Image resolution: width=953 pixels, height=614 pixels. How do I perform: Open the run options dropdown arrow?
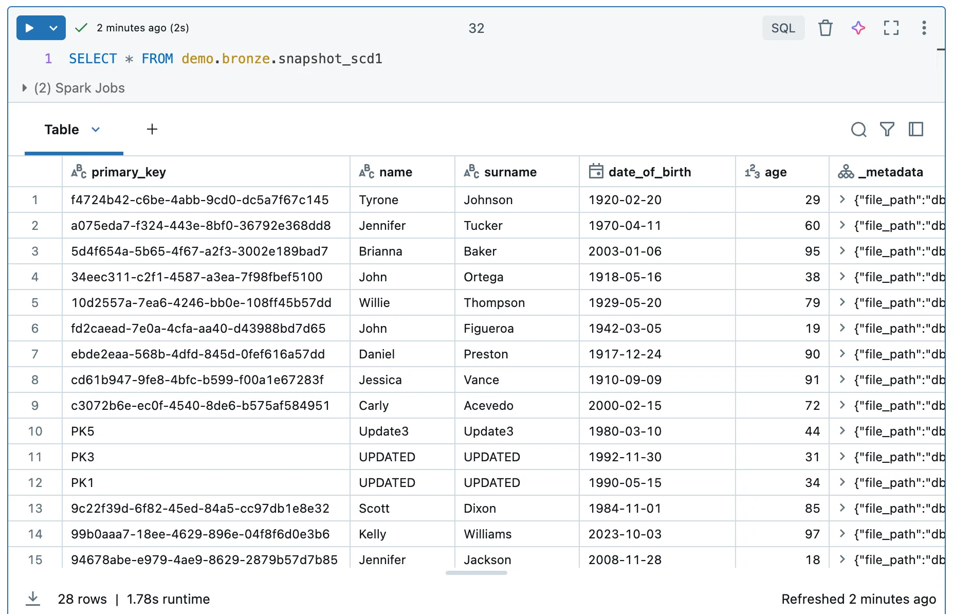[53, 28]
